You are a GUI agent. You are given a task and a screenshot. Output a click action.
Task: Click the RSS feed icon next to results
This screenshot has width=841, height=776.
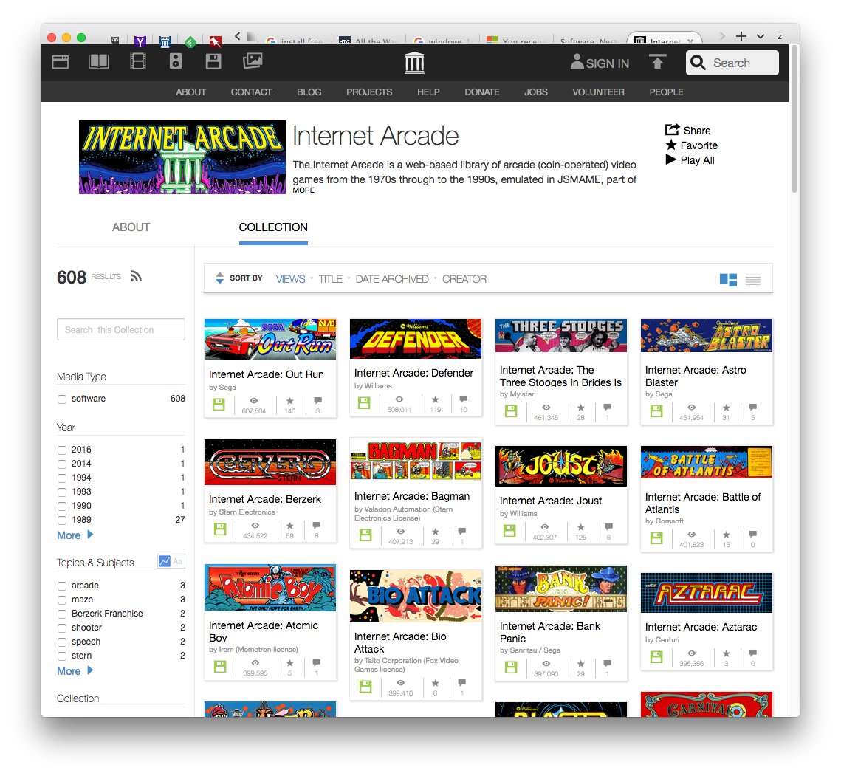pyautogui.click(x=136, y=276)
